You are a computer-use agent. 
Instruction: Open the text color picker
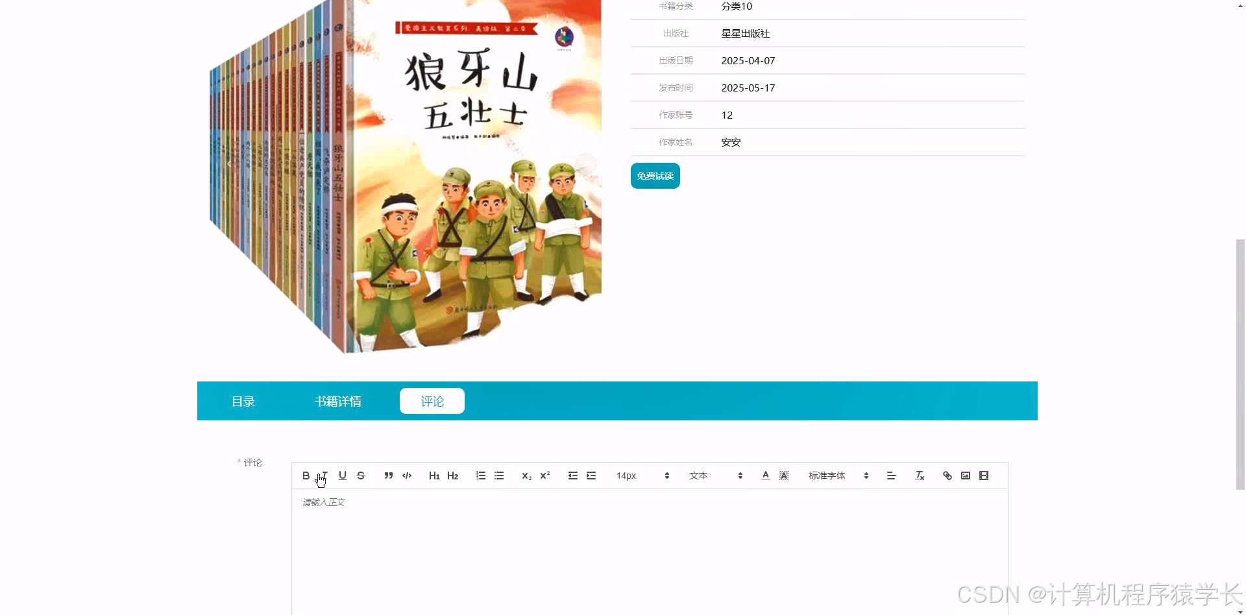click(765, 476)
